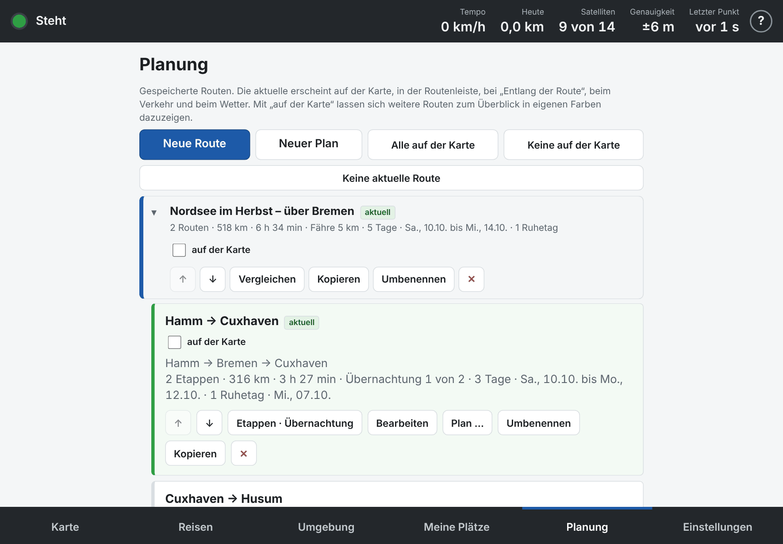Viewport: 783px width, 544px height.
Task: Move Hamm → Cuxhaven route up
Action: [x=178, y=423]
